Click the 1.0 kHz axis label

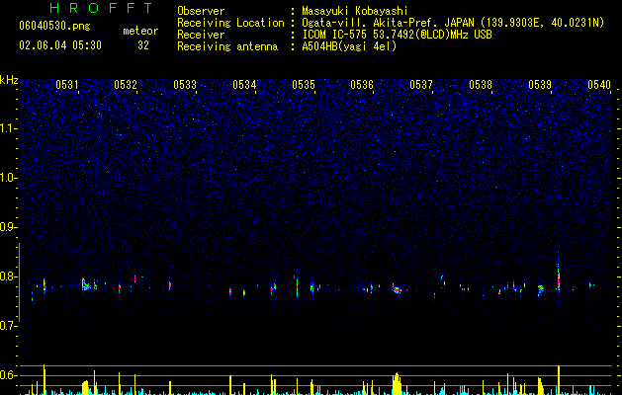coord(9,178)
